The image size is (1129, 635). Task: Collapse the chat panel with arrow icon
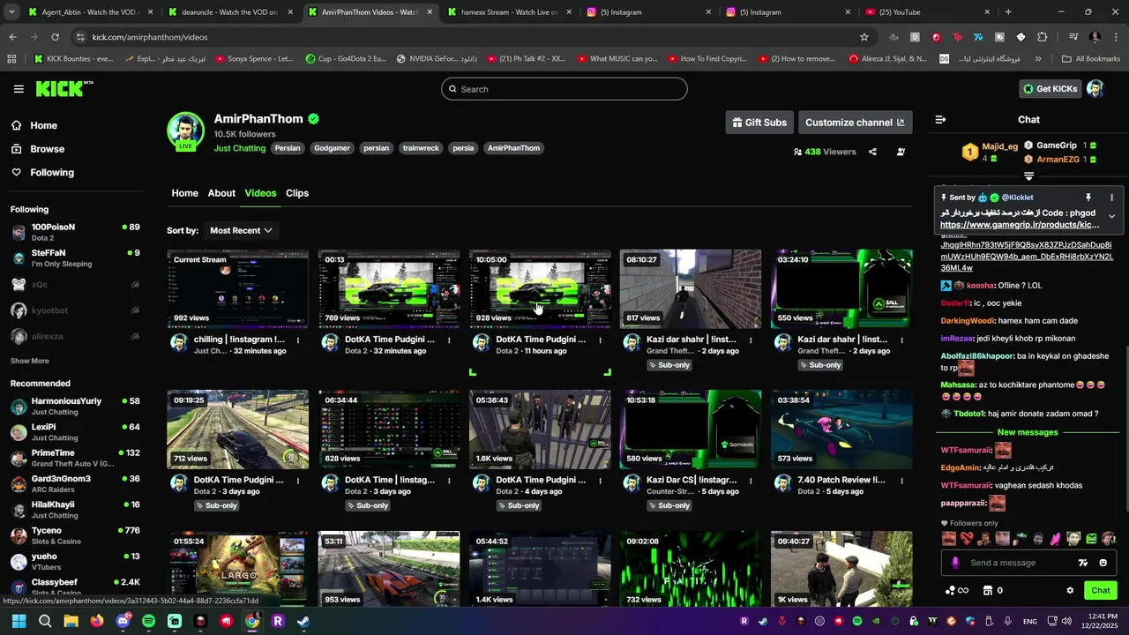(x=940, y=120)
